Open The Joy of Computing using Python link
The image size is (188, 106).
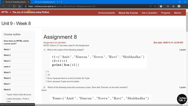(31, 12)
